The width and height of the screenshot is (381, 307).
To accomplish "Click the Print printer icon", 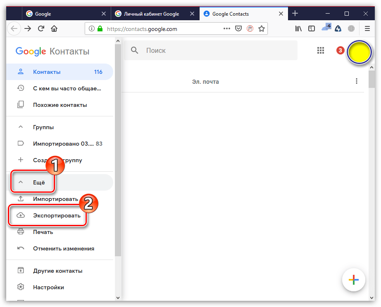I will click(x=21, y=232).
